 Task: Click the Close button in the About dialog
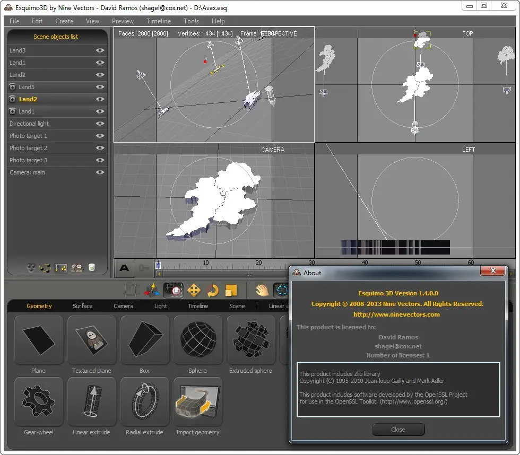point(398,430)
